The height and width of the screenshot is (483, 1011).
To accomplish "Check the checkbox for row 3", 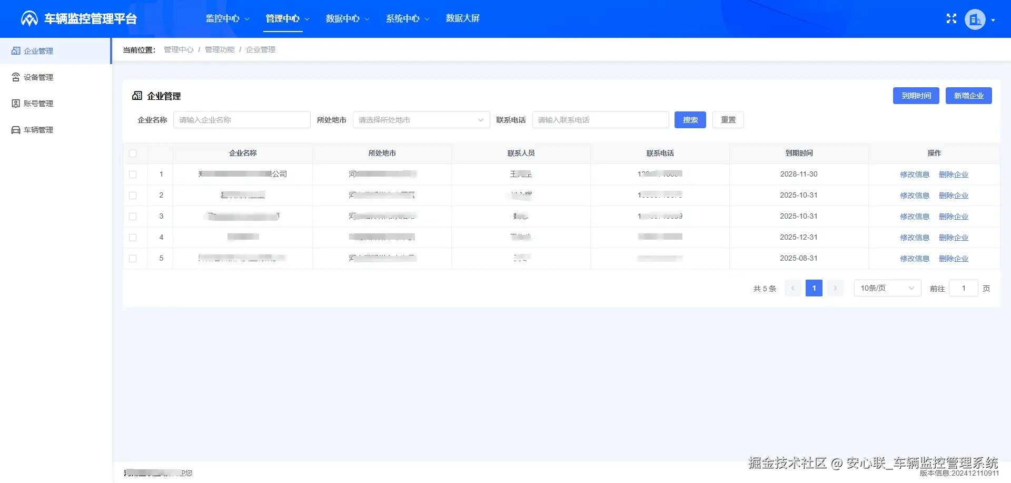I will click(133, 217).
